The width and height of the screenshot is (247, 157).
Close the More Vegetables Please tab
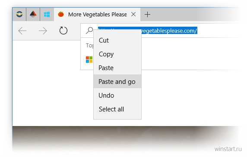pyautogui.click(x=133, y=14)
